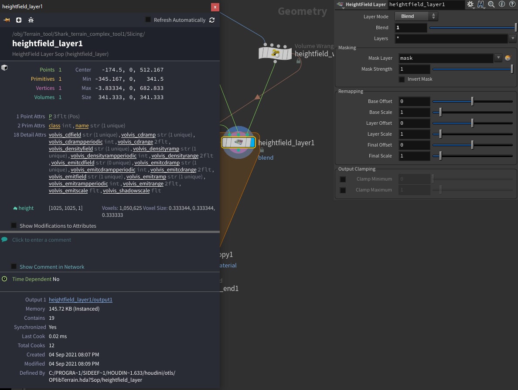Screen dimensions: 518x390
Task: Click the Final Offset value field
Action: [414, 145]
